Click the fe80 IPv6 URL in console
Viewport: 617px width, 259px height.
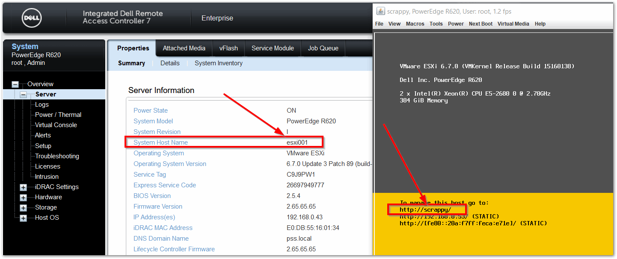(x=457, y=223)
